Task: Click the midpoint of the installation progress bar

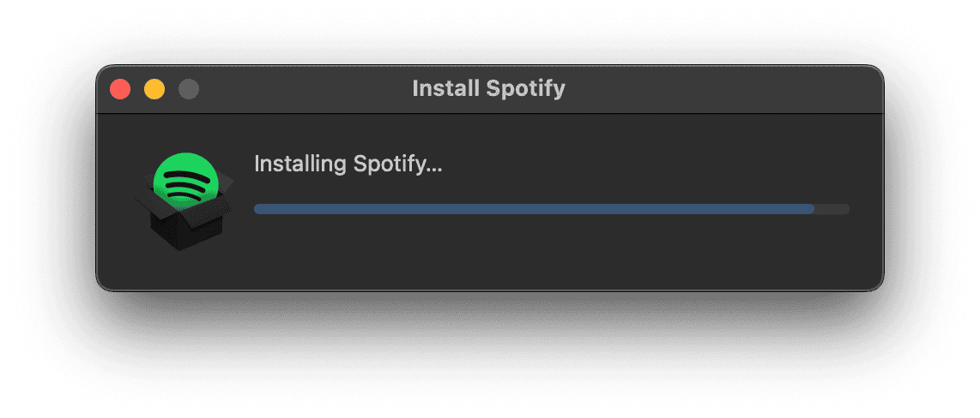Action: pyautogui.click(x=552, y=209)
